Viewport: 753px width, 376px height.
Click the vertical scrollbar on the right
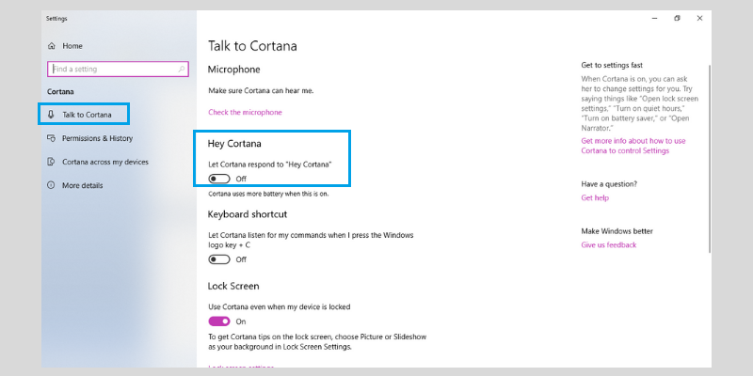tap(710, 158)
